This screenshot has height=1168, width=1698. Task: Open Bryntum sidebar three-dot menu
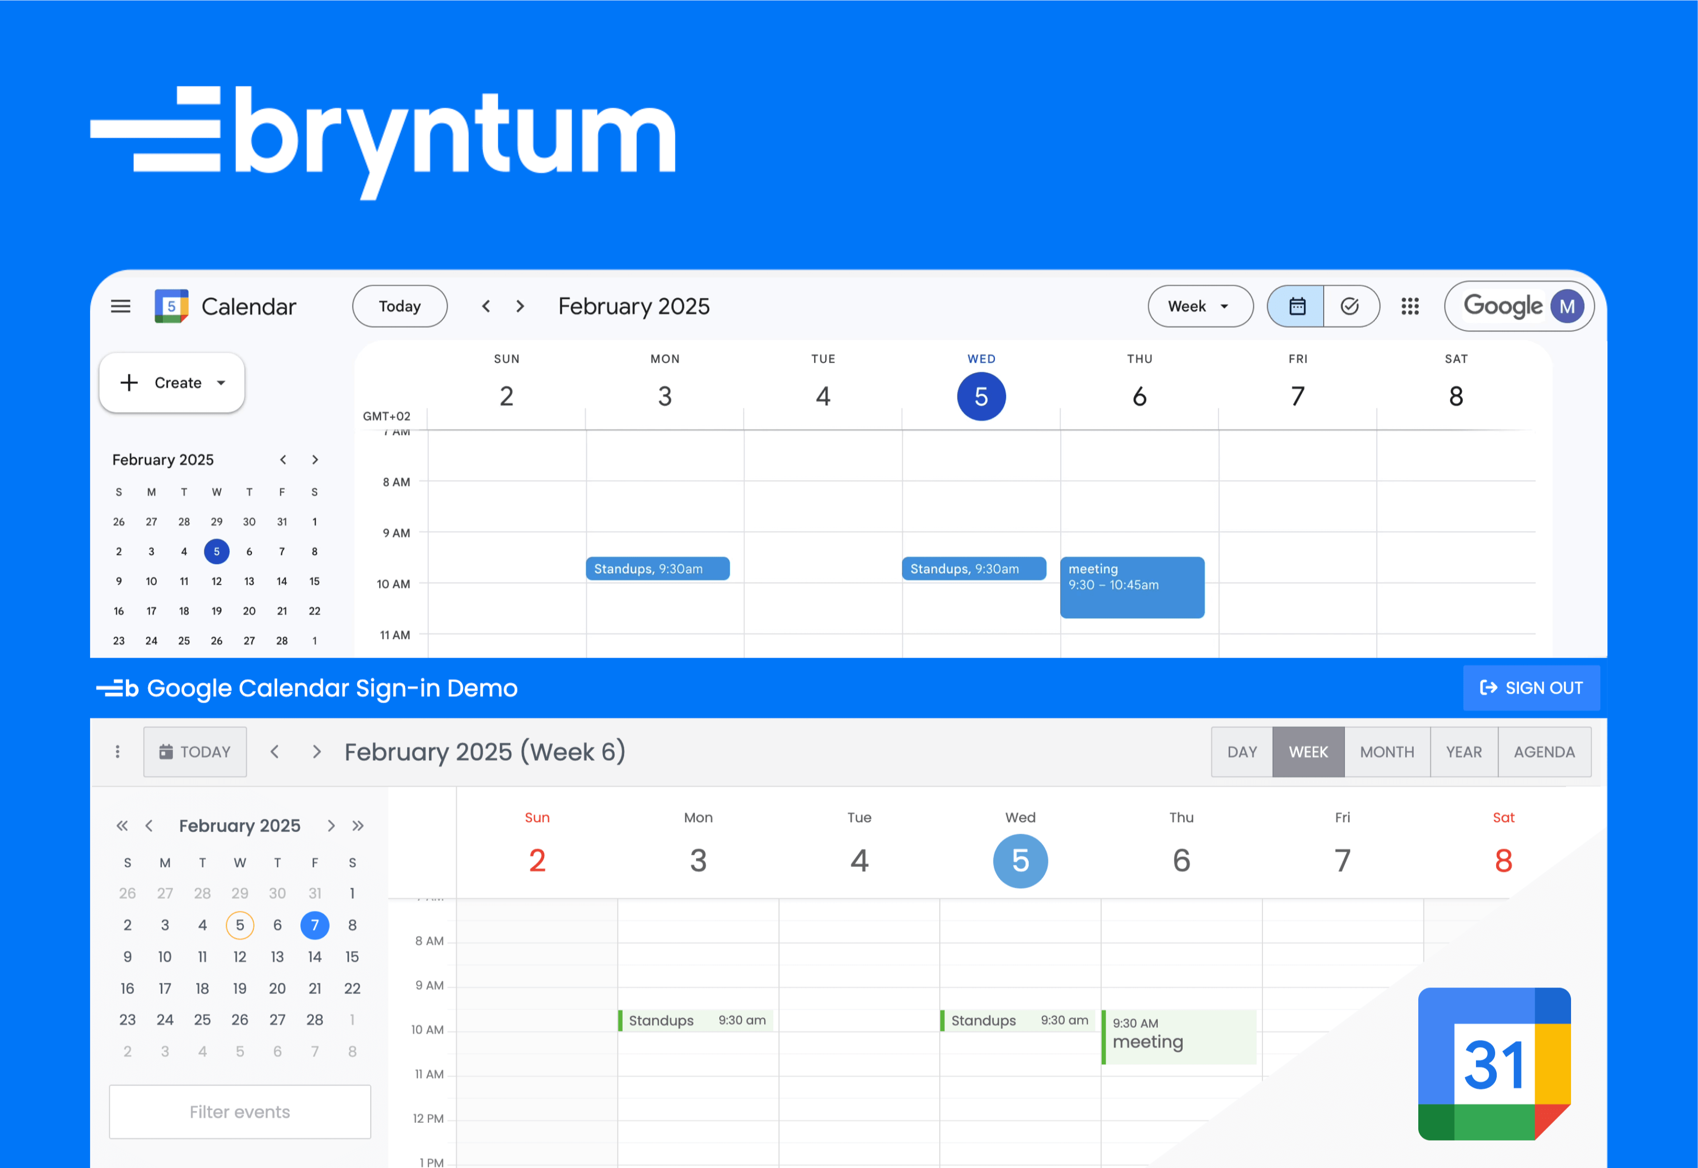[117, 752]
